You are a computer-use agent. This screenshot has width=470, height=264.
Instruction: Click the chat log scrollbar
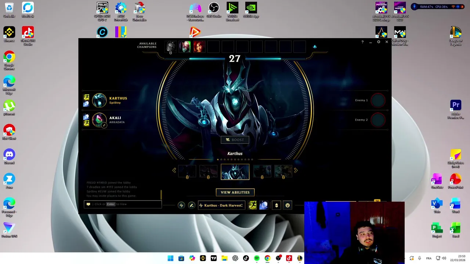pos(161,194)
